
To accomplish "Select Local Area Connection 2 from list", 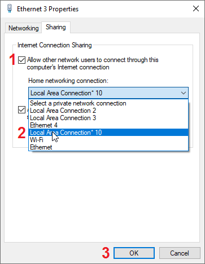I will pos(108,111).
